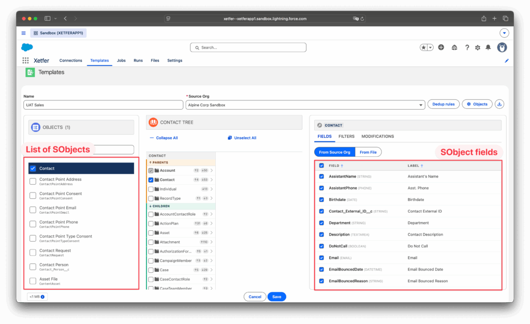Click the Safari share icon
This screenshot has width=530, height=324.
484,19
